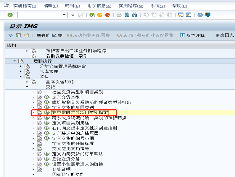Execute activity clock icon for 定义项目类别用途
This screenshot has height=177, width=235.
point(47,123)
